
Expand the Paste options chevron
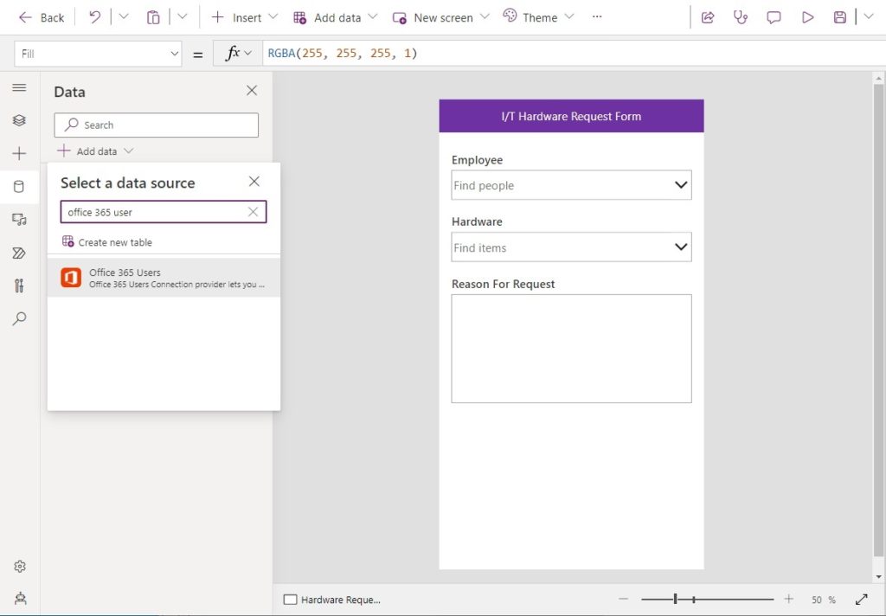coord(182,17)
